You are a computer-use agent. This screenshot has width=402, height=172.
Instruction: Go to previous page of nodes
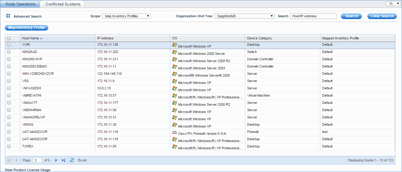(16, 160)
